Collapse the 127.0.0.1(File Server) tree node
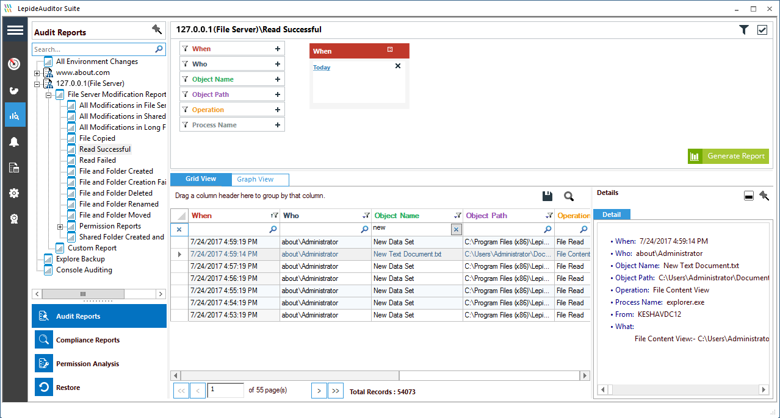This screenshot has height=418, width=780. coord(37,83)
